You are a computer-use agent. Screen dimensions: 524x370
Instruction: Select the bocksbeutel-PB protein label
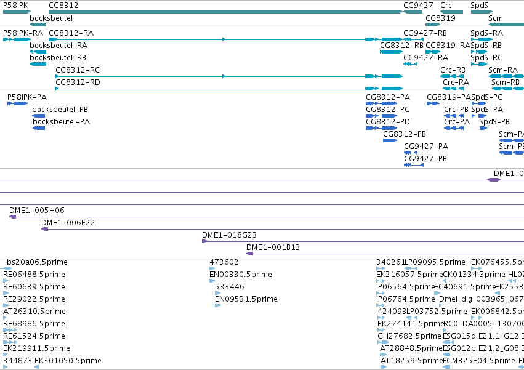(60, 110)
